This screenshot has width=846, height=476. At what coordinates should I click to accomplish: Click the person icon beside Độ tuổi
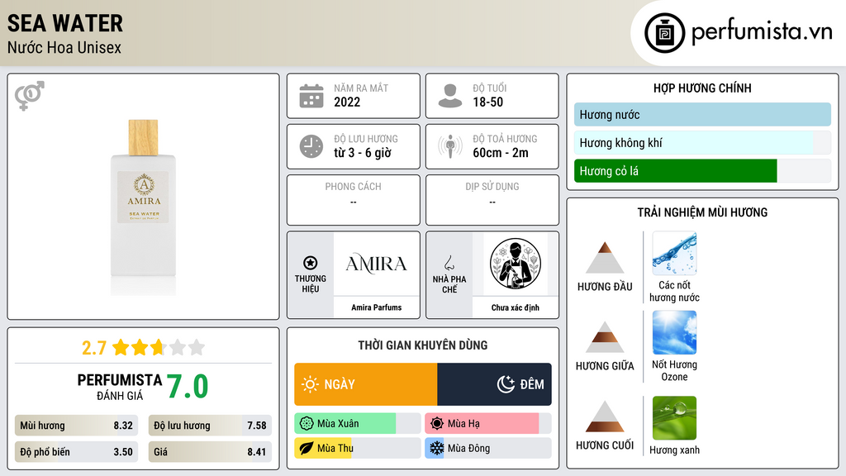coord(450,96)
